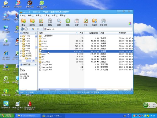This screenshot has width=157, height=118.
Task: Click the 修复 (Repair) toolbar icon
Action: pos(77,21)
